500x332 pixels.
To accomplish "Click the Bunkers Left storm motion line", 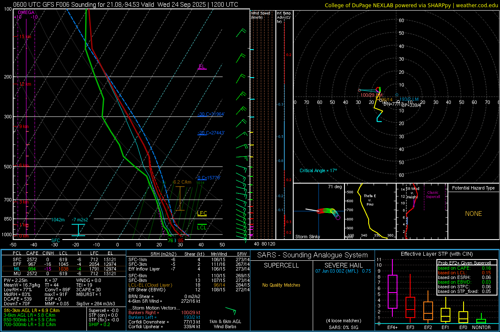I will pyautogui.click(x=164, y=317).
